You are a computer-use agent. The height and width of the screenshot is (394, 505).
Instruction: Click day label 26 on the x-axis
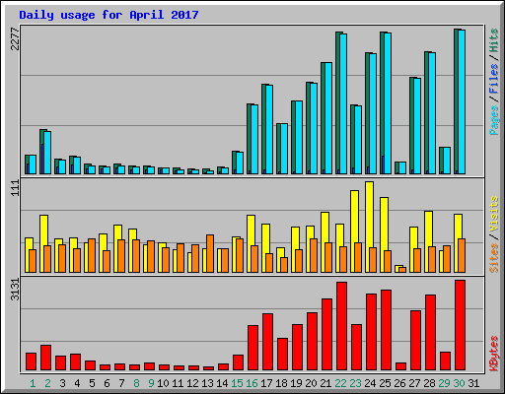399,383
